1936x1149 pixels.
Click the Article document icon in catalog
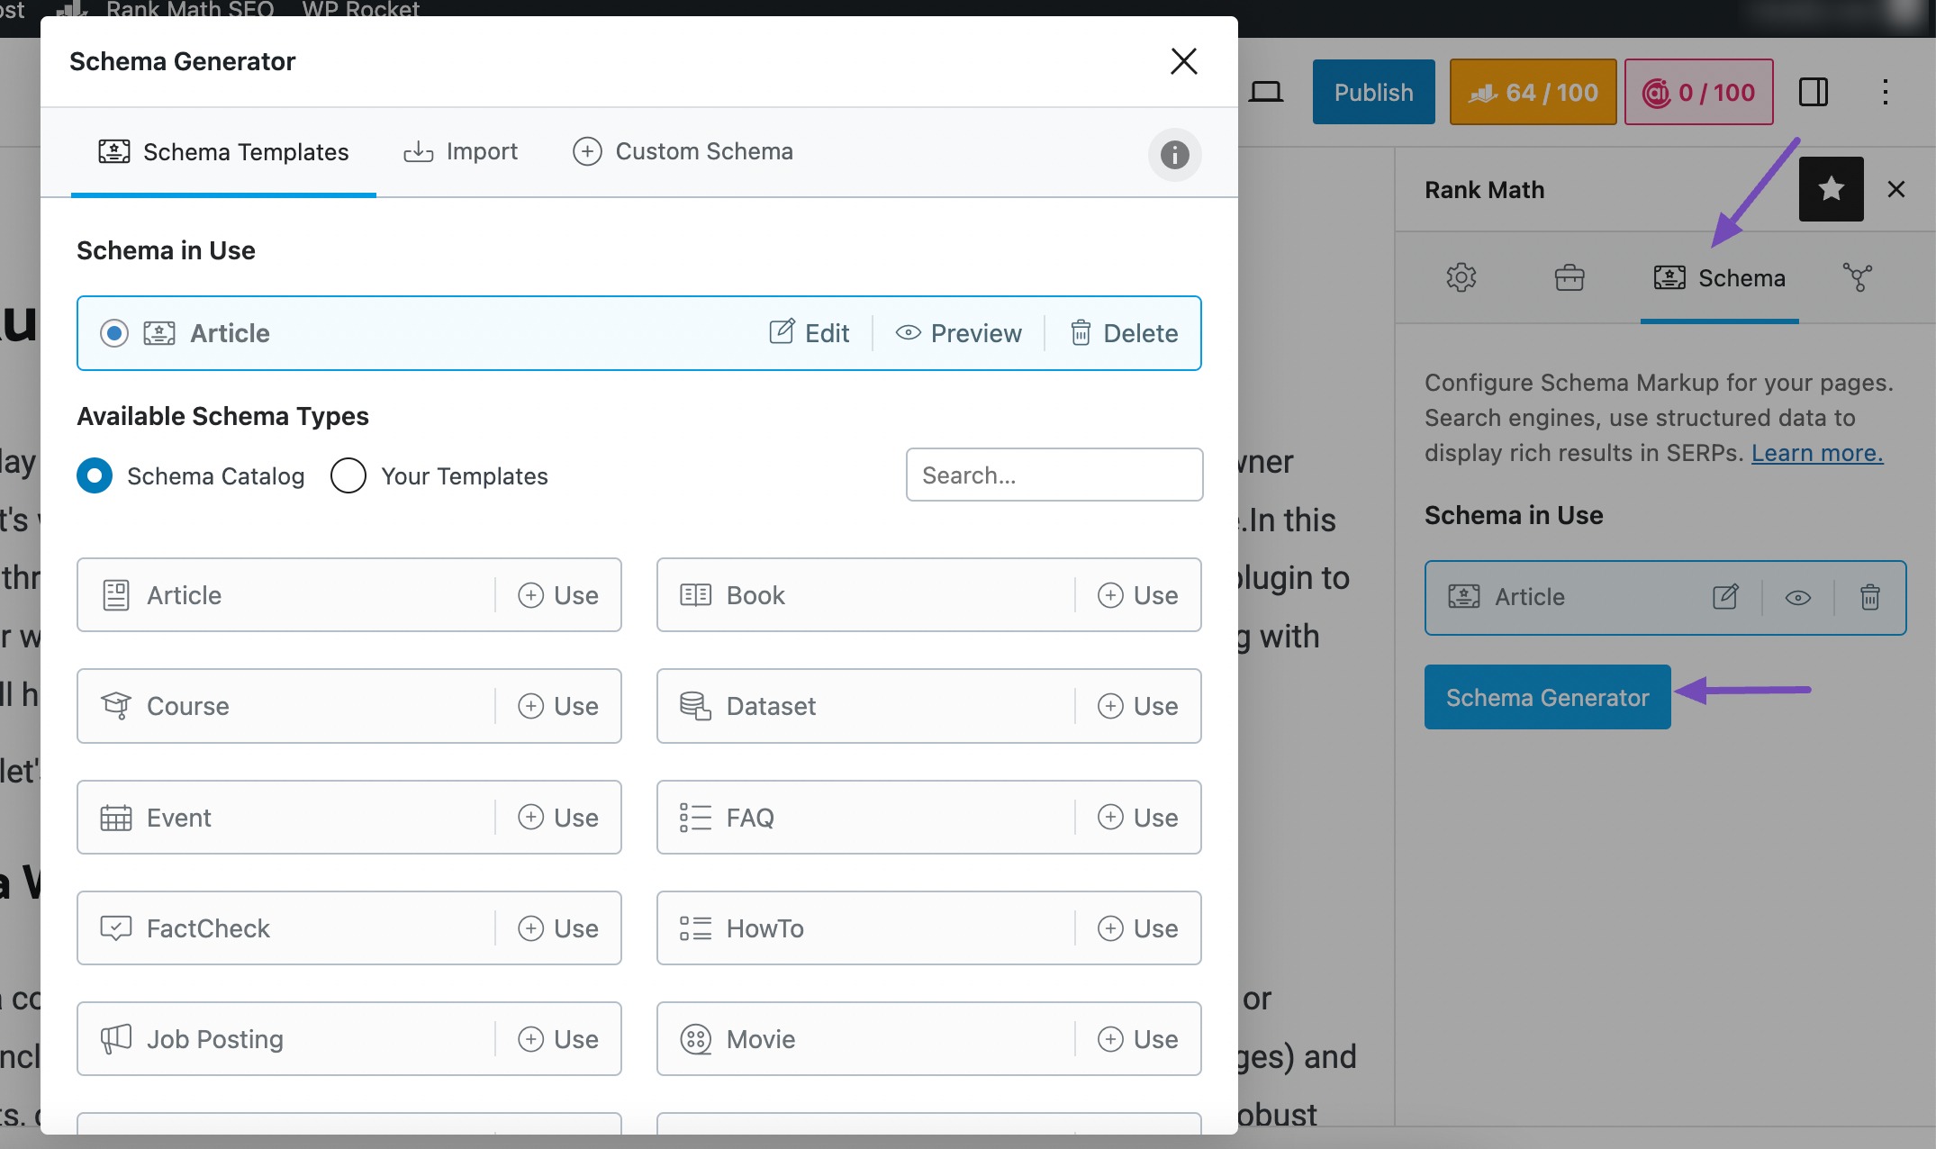point(116,595)
